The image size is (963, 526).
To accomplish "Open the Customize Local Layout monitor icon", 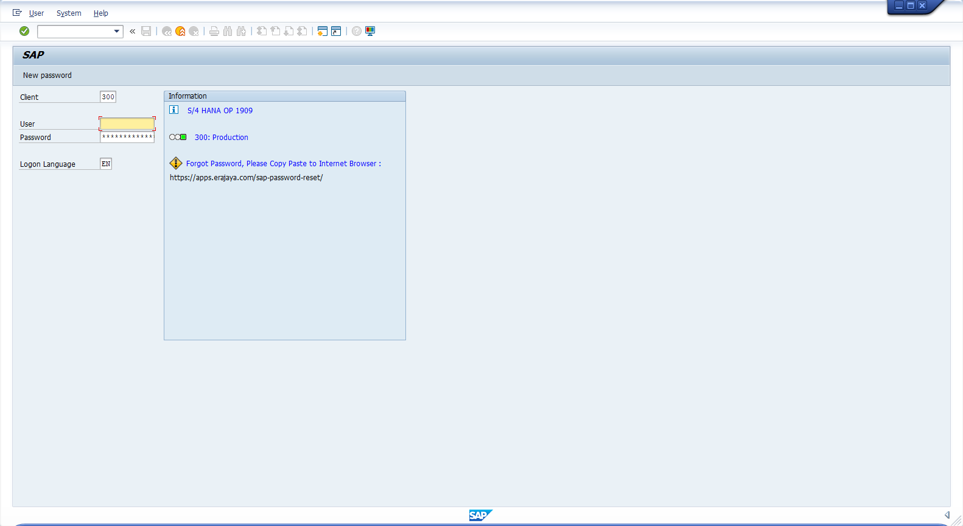I will click(370, 31).
